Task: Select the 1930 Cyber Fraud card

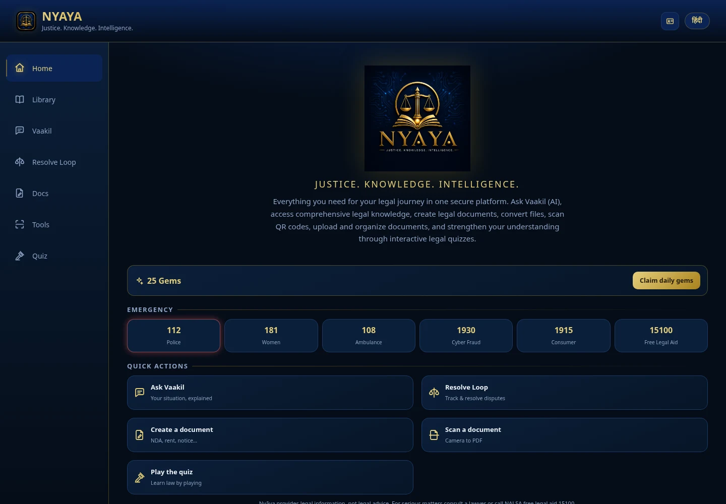Action: coord(466,336)
